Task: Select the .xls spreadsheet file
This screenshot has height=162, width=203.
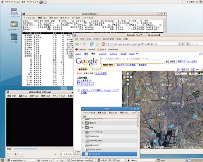Action: point(109,132)
